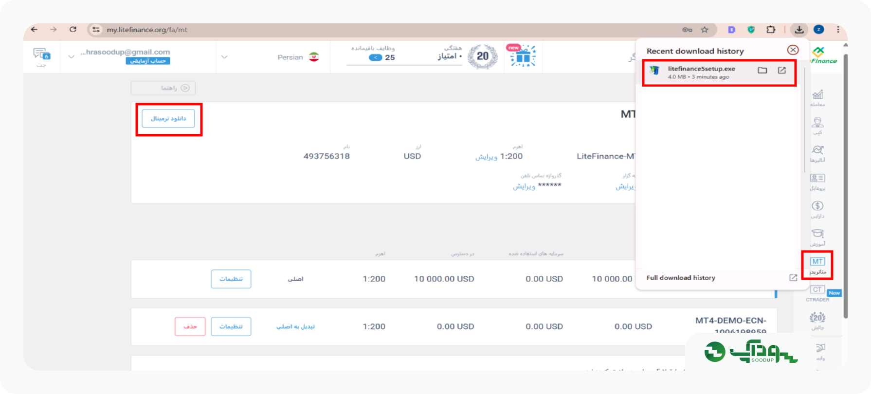The image size is (871, 394).
Task: Click the weekly 20 points wreath badge
Action: 482,56
